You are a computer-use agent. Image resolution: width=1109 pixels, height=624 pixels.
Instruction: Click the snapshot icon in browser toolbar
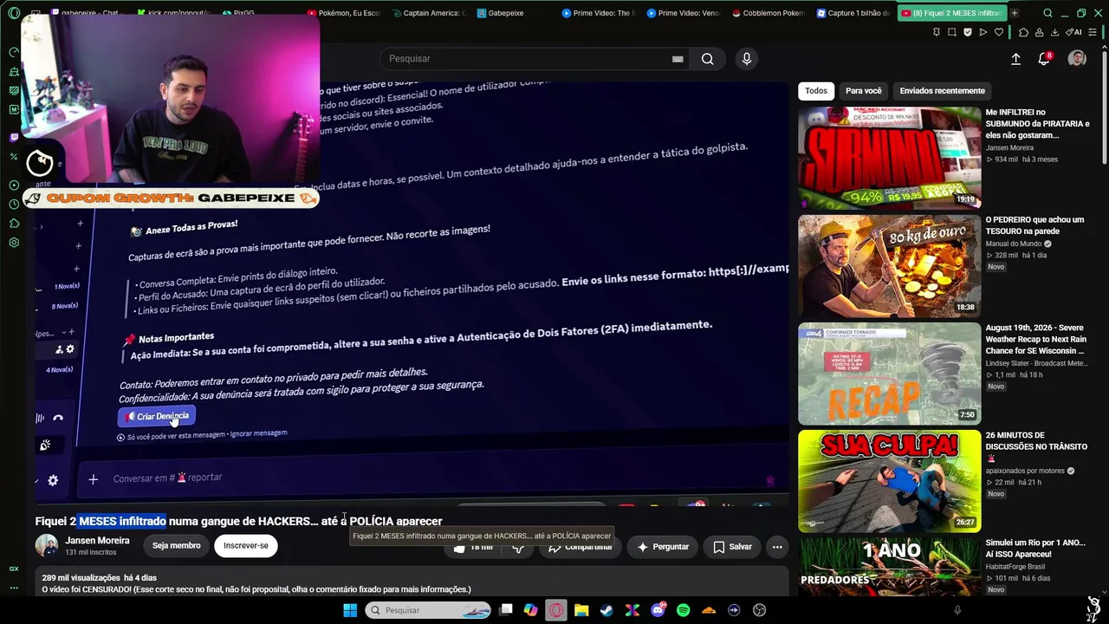tap(952, 32)
